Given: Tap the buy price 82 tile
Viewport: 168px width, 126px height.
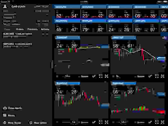Looking at the screenshot, I should pos(100,28).
